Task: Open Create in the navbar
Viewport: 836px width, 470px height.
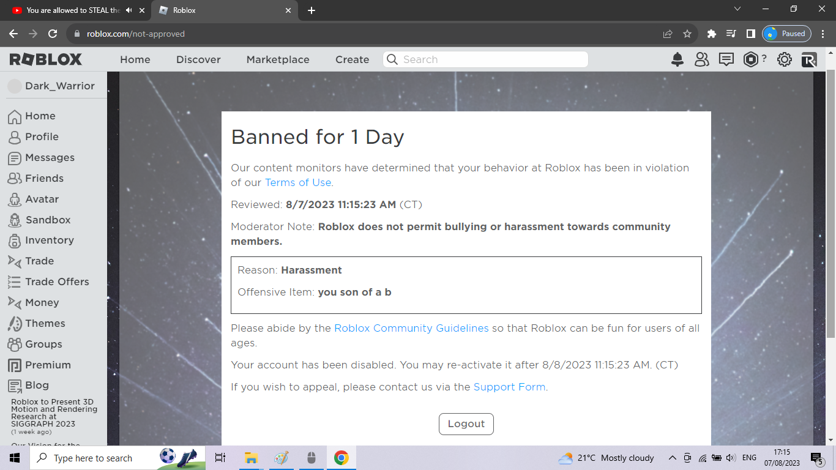Action: coord(352,59)
